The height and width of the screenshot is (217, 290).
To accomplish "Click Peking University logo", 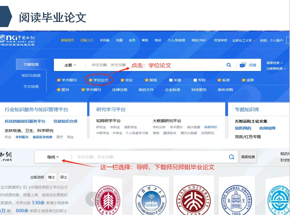I will 193,200.
